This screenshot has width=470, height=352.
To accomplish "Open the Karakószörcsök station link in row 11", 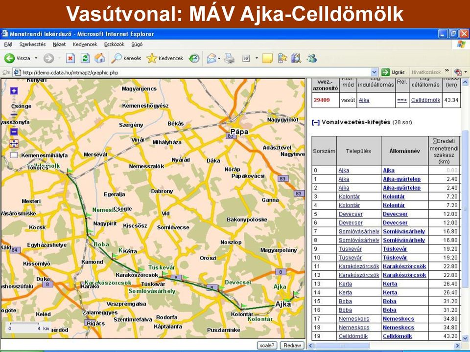I will click(404, 266).
